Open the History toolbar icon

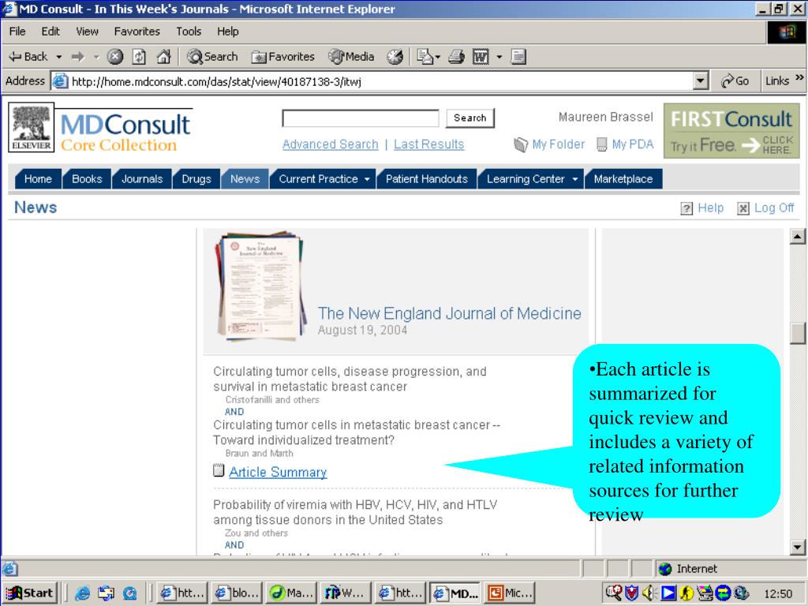[x=395, y=57]
